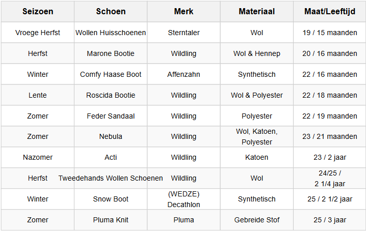Screen dimensions: 366x231
Task: Click the Affenzahn brand cell
Action: coord(184,74)
